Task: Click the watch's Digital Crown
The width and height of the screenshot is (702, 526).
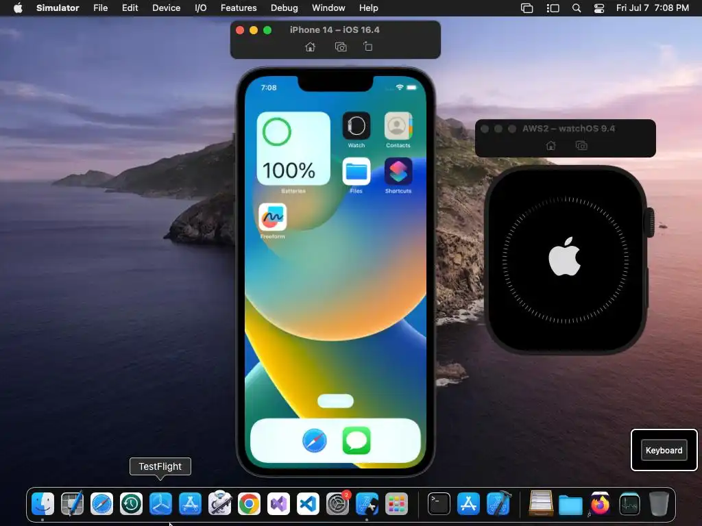Action: coord(649,223)
